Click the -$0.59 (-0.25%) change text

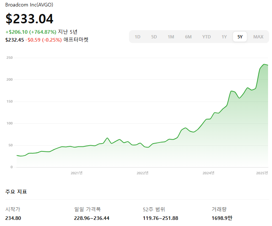pos(44,40)
